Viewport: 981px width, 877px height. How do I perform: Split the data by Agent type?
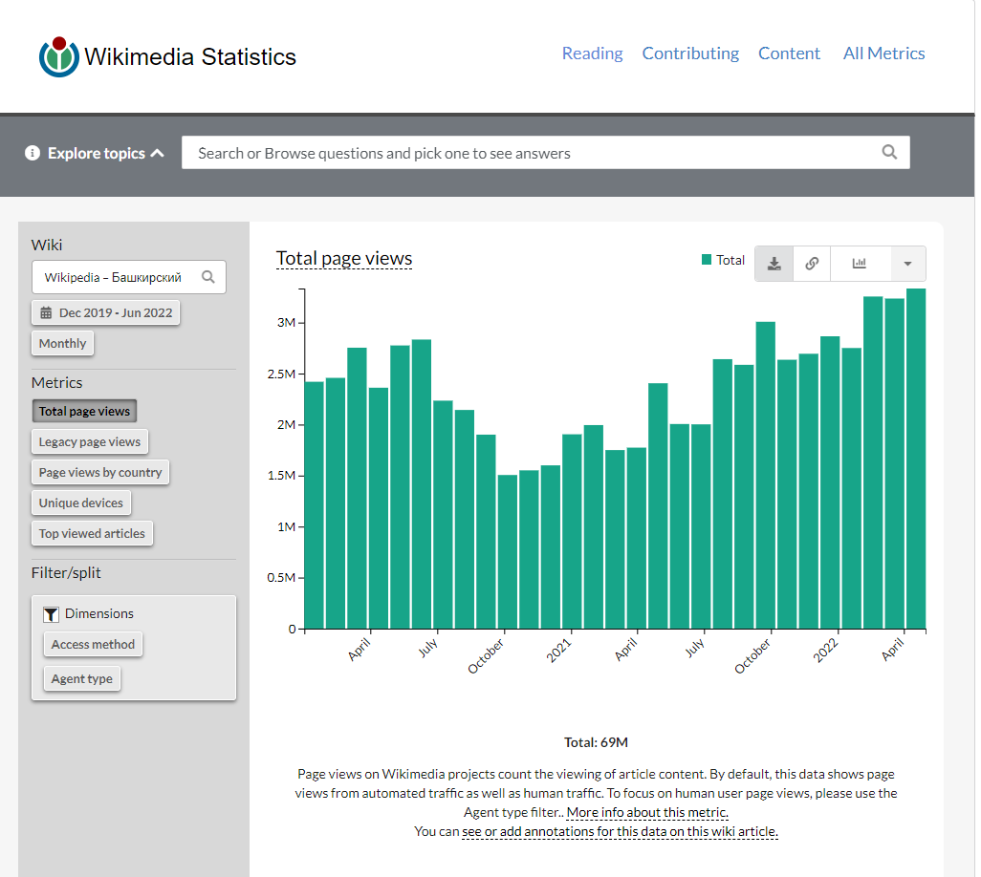(82, 679)
